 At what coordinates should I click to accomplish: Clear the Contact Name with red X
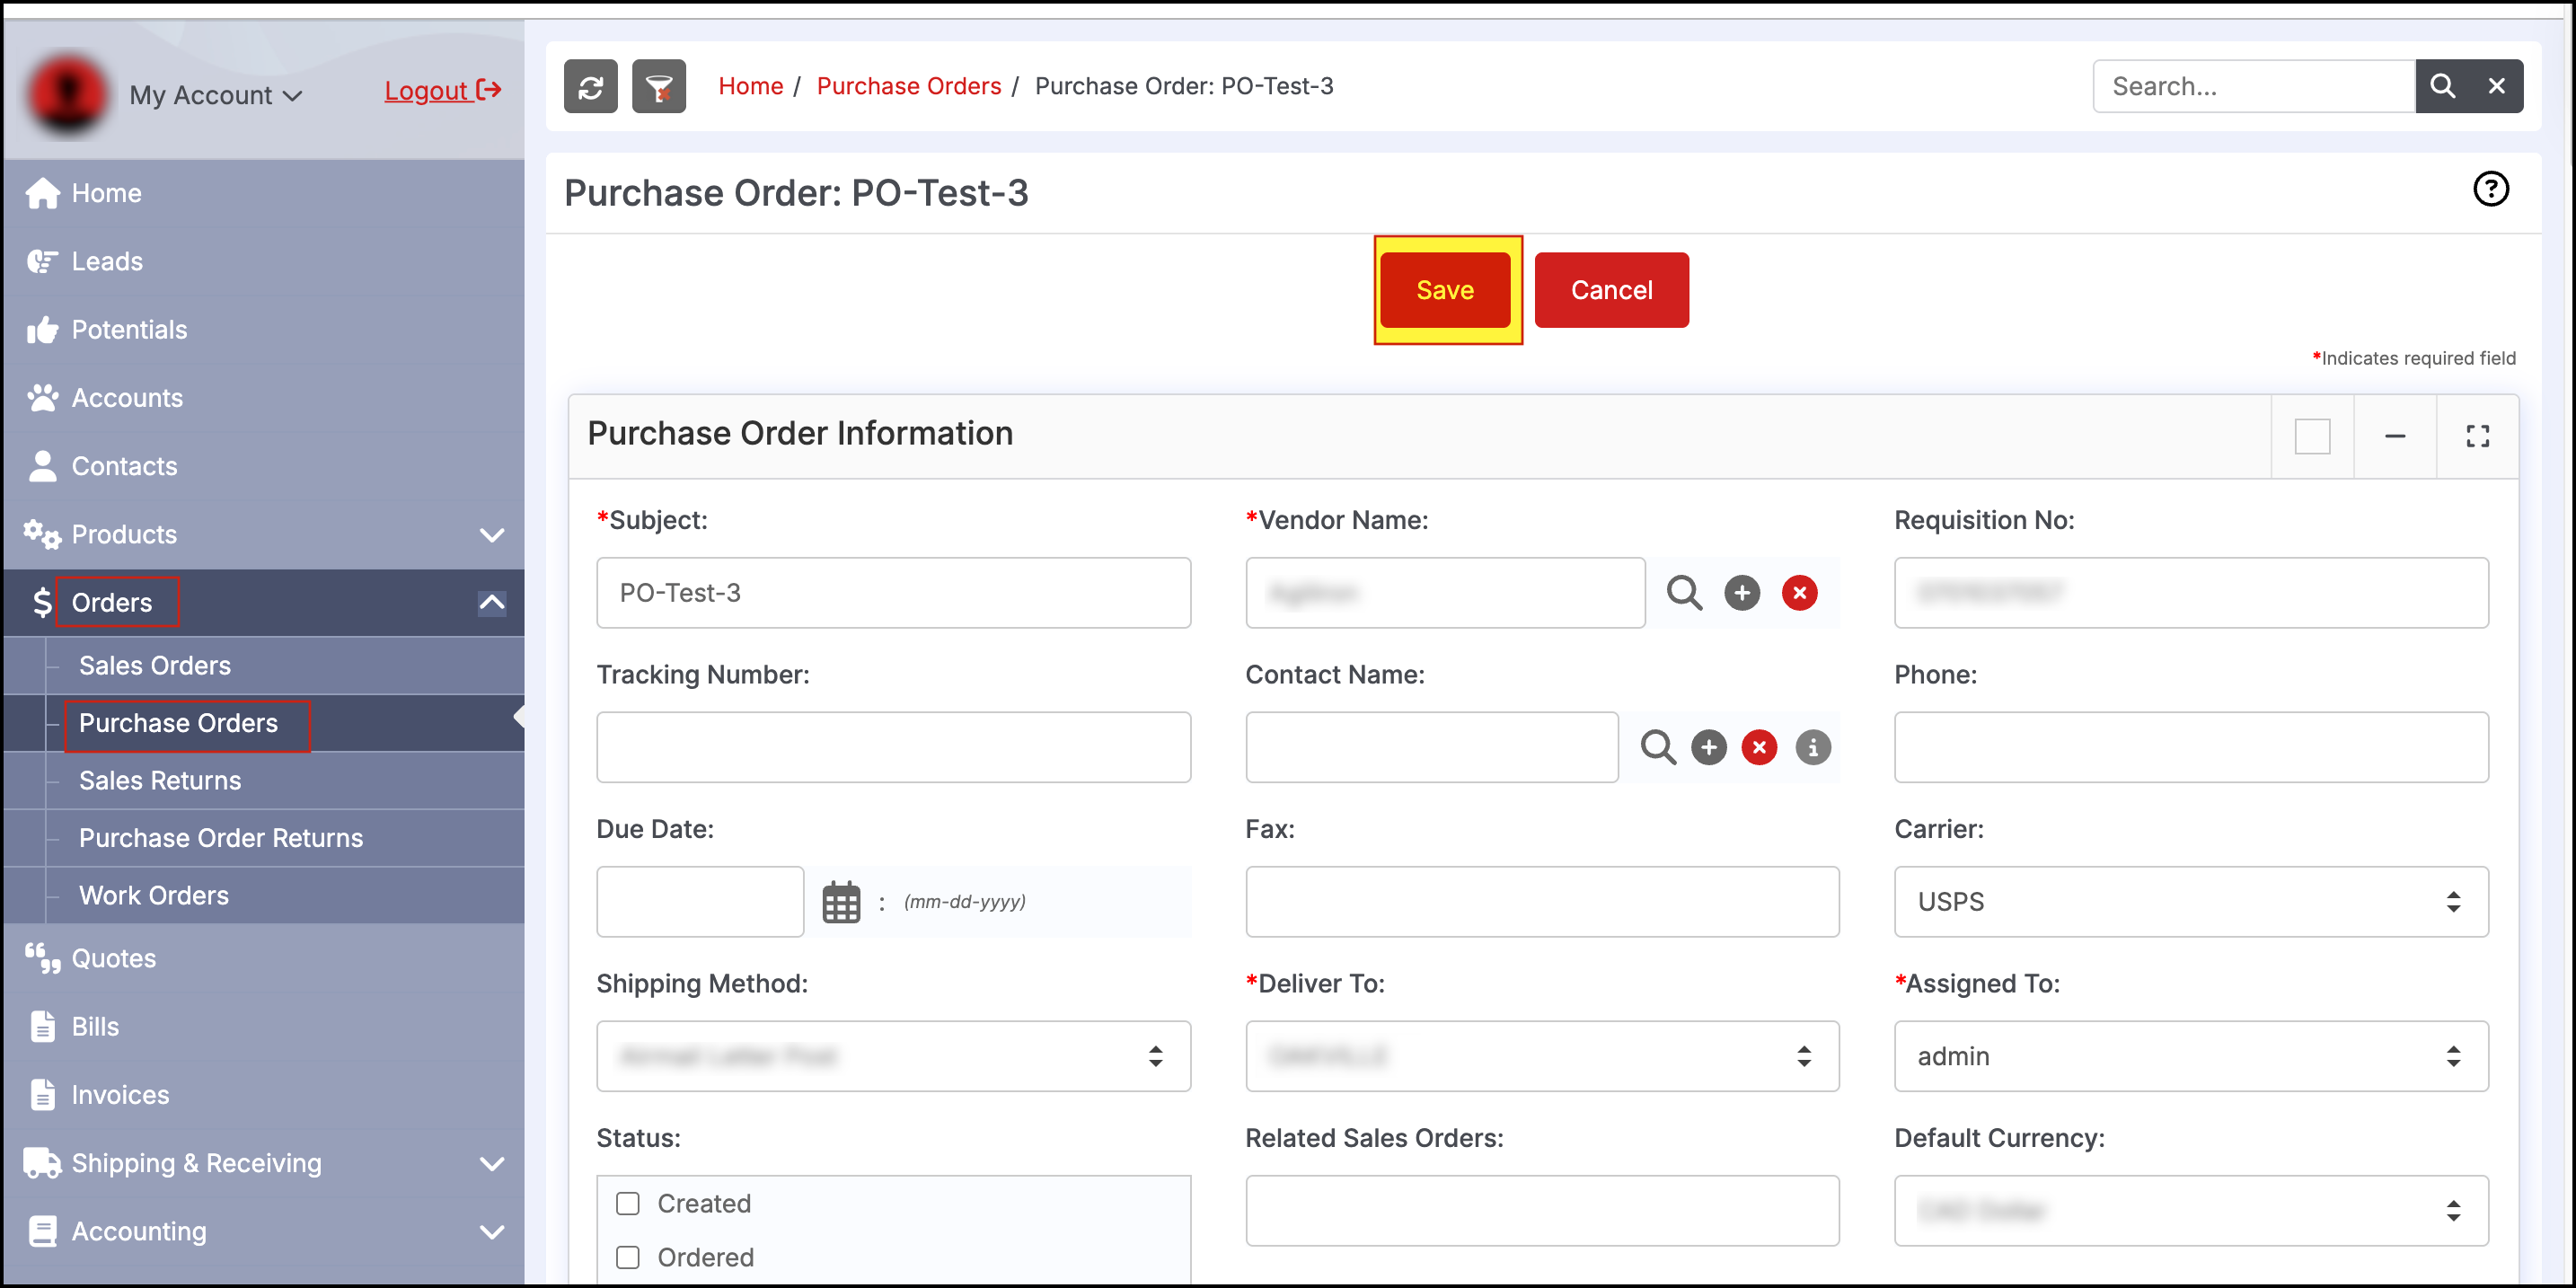(x=1759, y=748)
